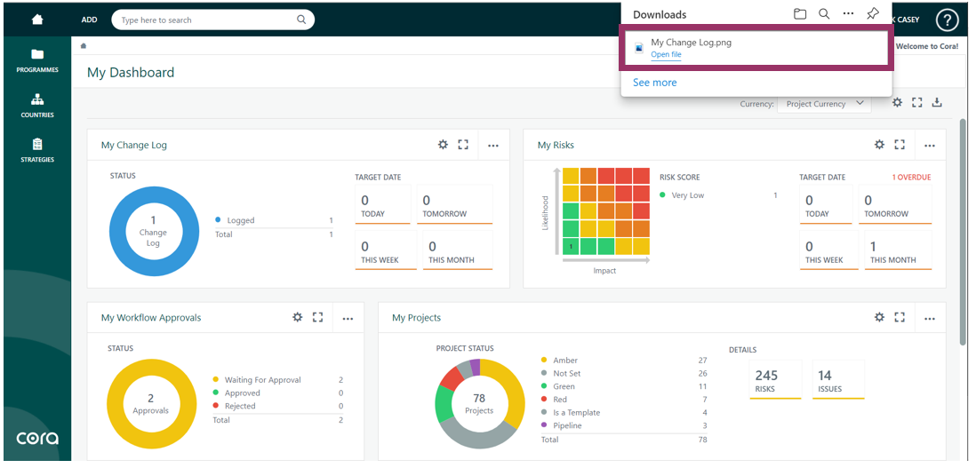Select TOMORROW tile in My Change Log
Image resolution: width=976 pixels, height=468 pixels.
tap(454, 204)
